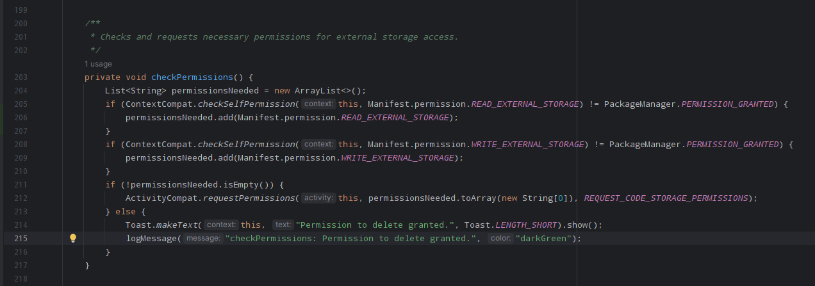
Task: Click the LENGTH_SHORT constant in the Toast line
Action: [527, 225]
